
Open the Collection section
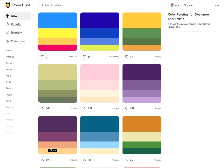point(17,41)
